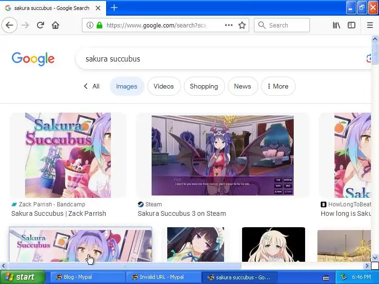Viewport: 379px width, 284px height.
Task: Open the Library bookshelf icon
Action: (336, 25)
